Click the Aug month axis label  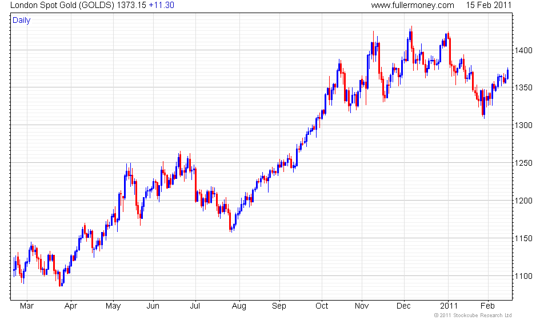239,306
